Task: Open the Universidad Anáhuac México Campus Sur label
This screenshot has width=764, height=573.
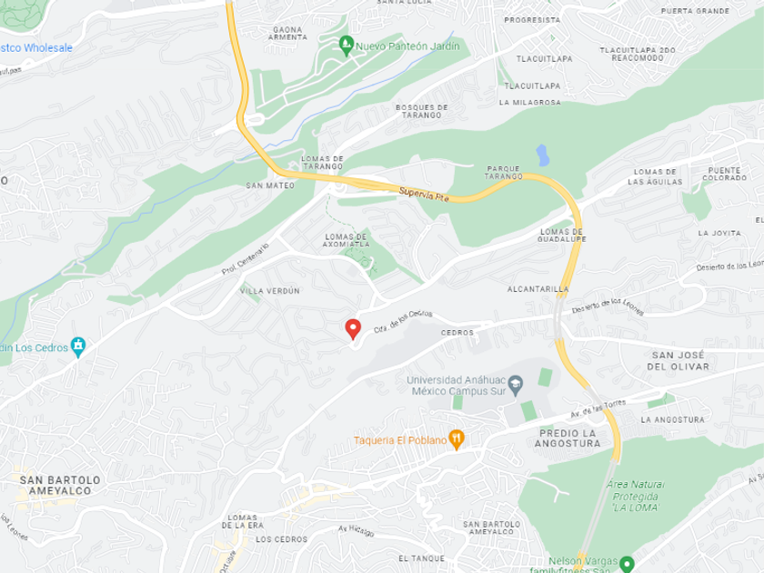Action: [x=457, y=386]
